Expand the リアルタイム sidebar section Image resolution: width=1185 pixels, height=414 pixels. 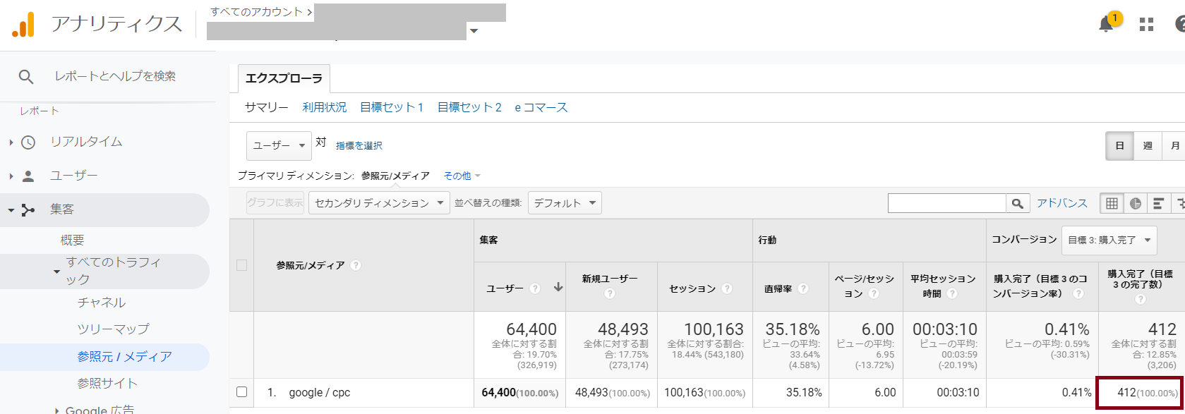11,142
